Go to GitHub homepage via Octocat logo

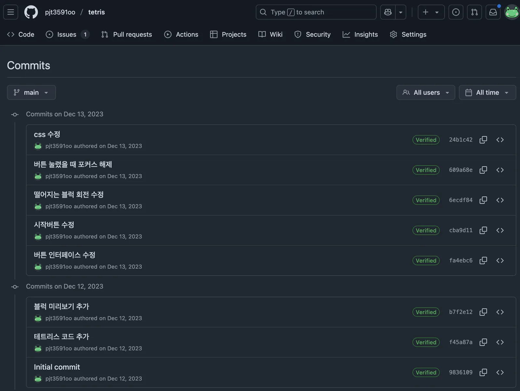pyautogui.click(x=31, y=12)
